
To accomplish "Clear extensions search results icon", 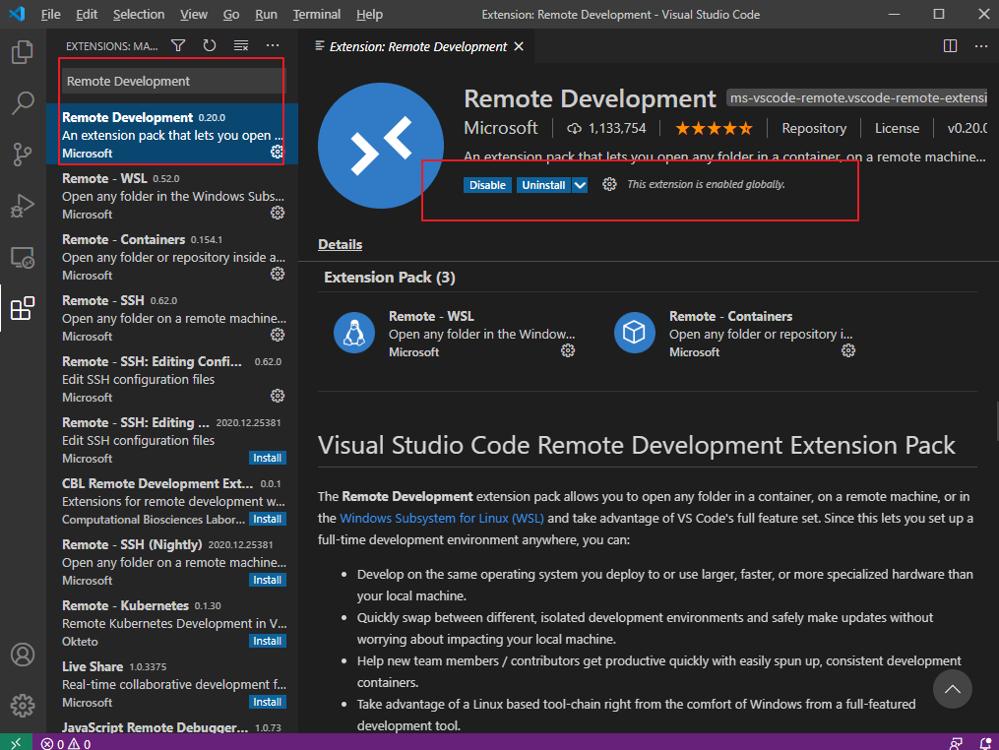I will pos(241,45).
